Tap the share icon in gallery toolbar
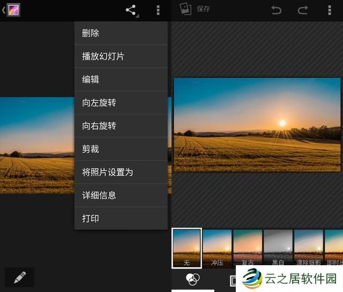 pos(130,10)
